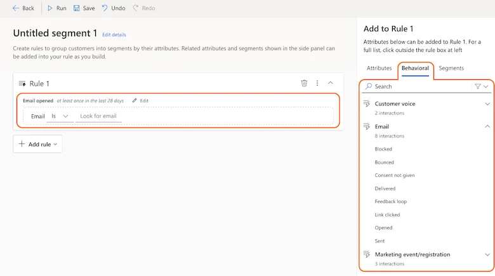Image resolution: width=495 pixels, height=276 pixels.
Task: Open the Add rule button
Action: pyautogui.click(x=37, y=144)
